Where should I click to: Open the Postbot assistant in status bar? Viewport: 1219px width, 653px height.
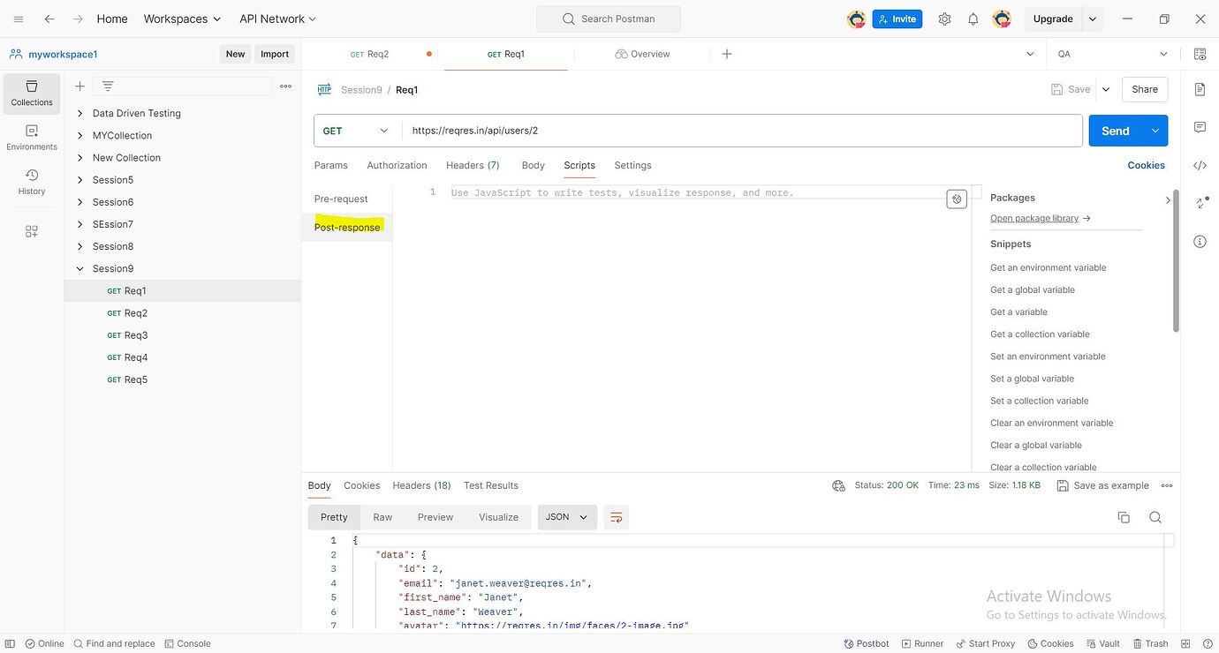[867, 643]
